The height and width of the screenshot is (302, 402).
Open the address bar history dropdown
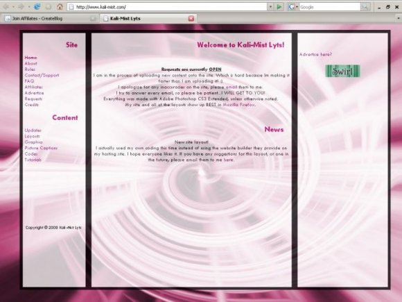click(270, 7)
